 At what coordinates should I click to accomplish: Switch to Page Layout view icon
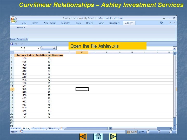(x=132, y=132)
